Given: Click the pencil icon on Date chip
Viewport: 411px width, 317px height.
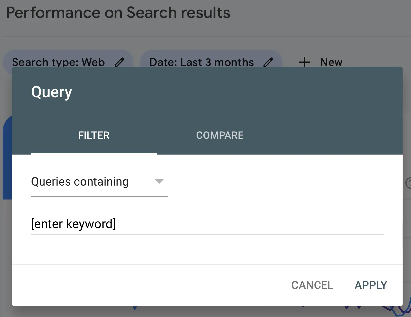Looking at the screenshot, I should 268,62.
